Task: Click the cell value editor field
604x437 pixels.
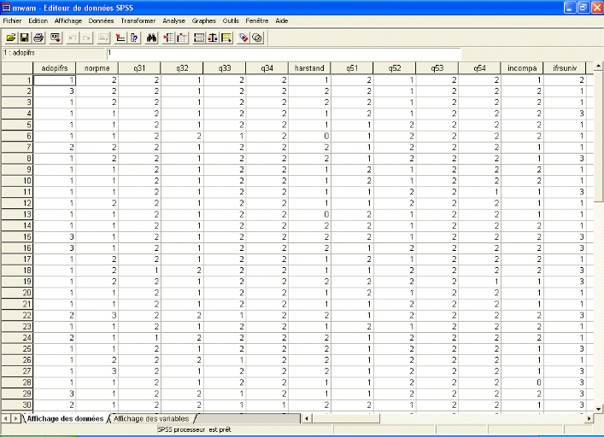Action: point(282,54)
